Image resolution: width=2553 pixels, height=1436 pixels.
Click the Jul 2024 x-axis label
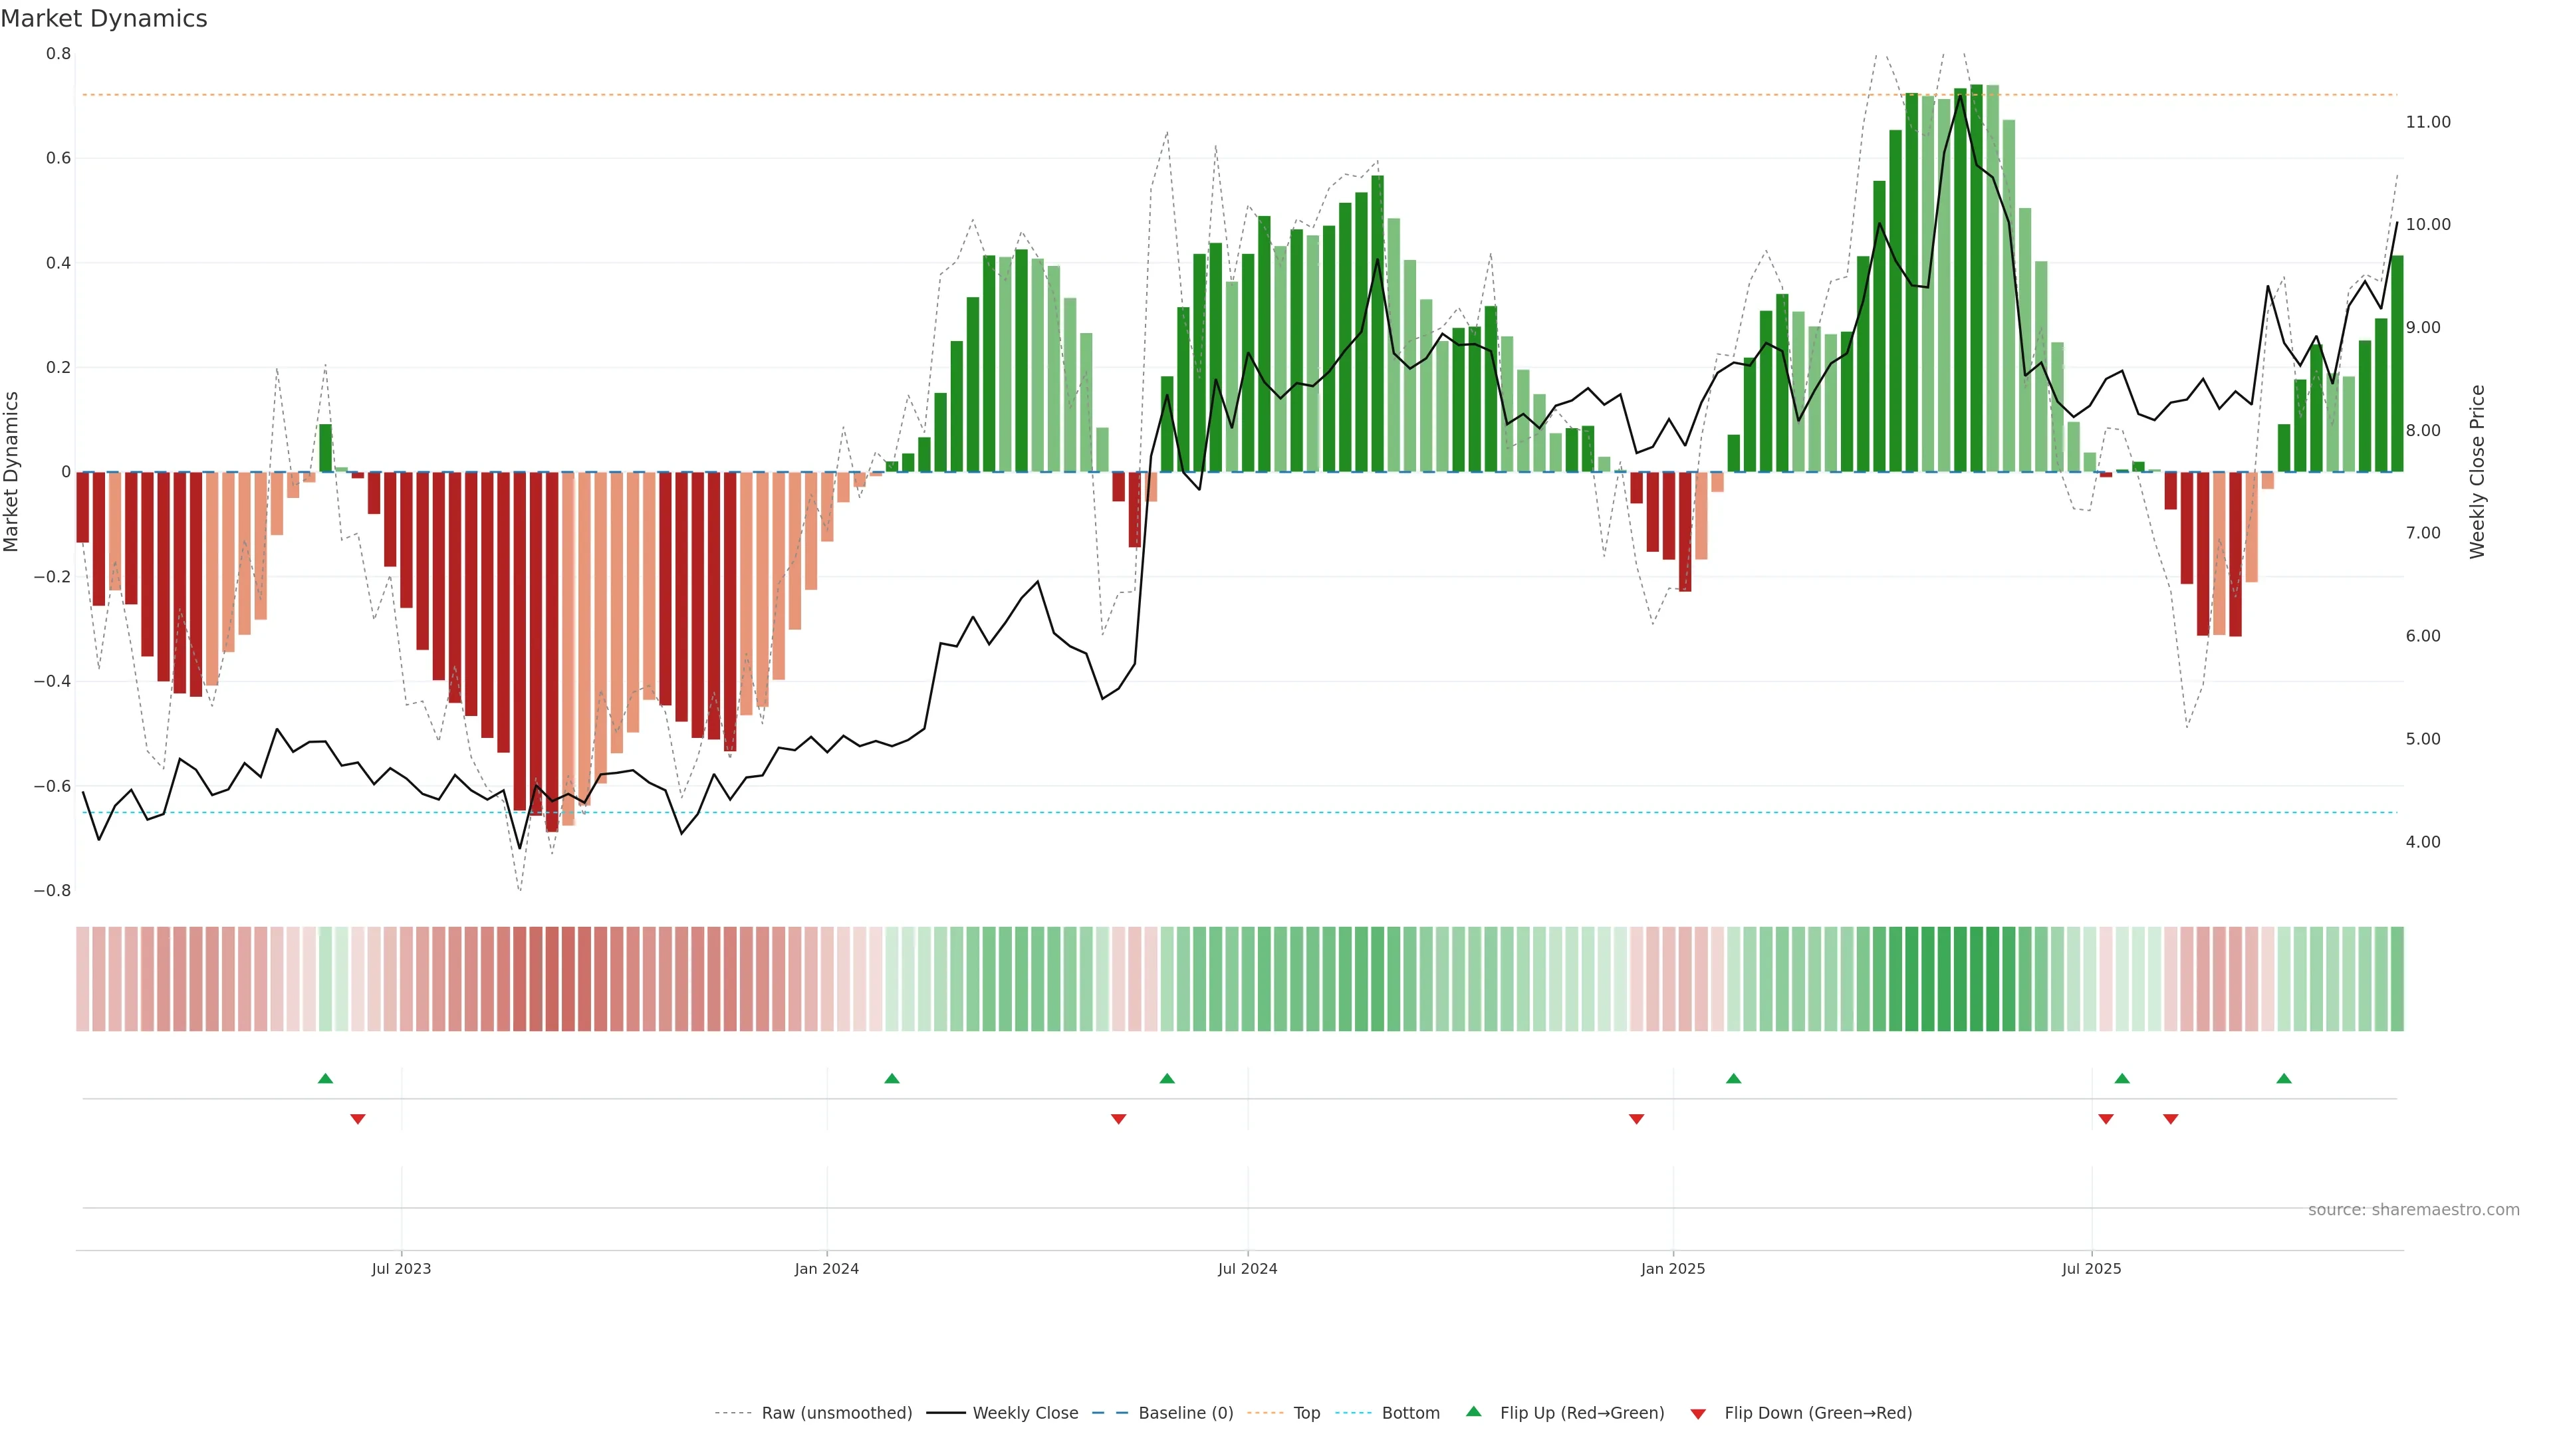tap(1247, 1268)
